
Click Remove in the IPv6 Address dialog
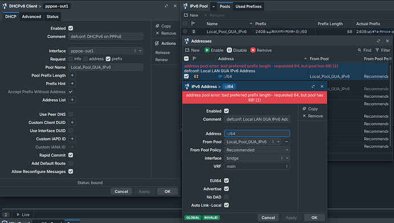312,116
